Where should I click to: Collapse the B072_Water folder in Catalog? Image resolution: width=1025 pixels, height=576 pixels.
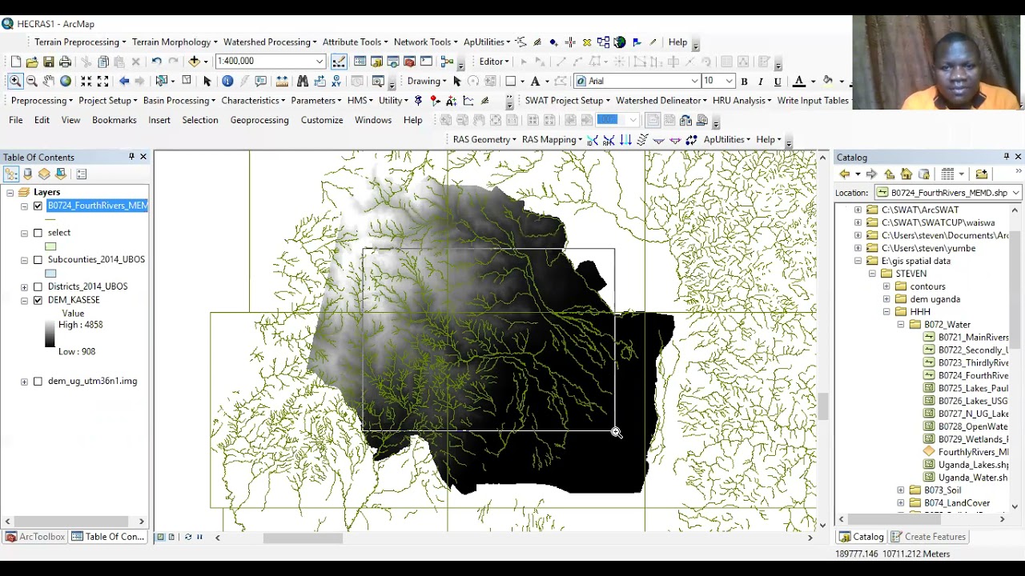901,325
